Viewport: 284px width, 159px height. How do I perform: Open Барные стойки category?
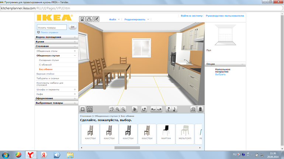47,74
